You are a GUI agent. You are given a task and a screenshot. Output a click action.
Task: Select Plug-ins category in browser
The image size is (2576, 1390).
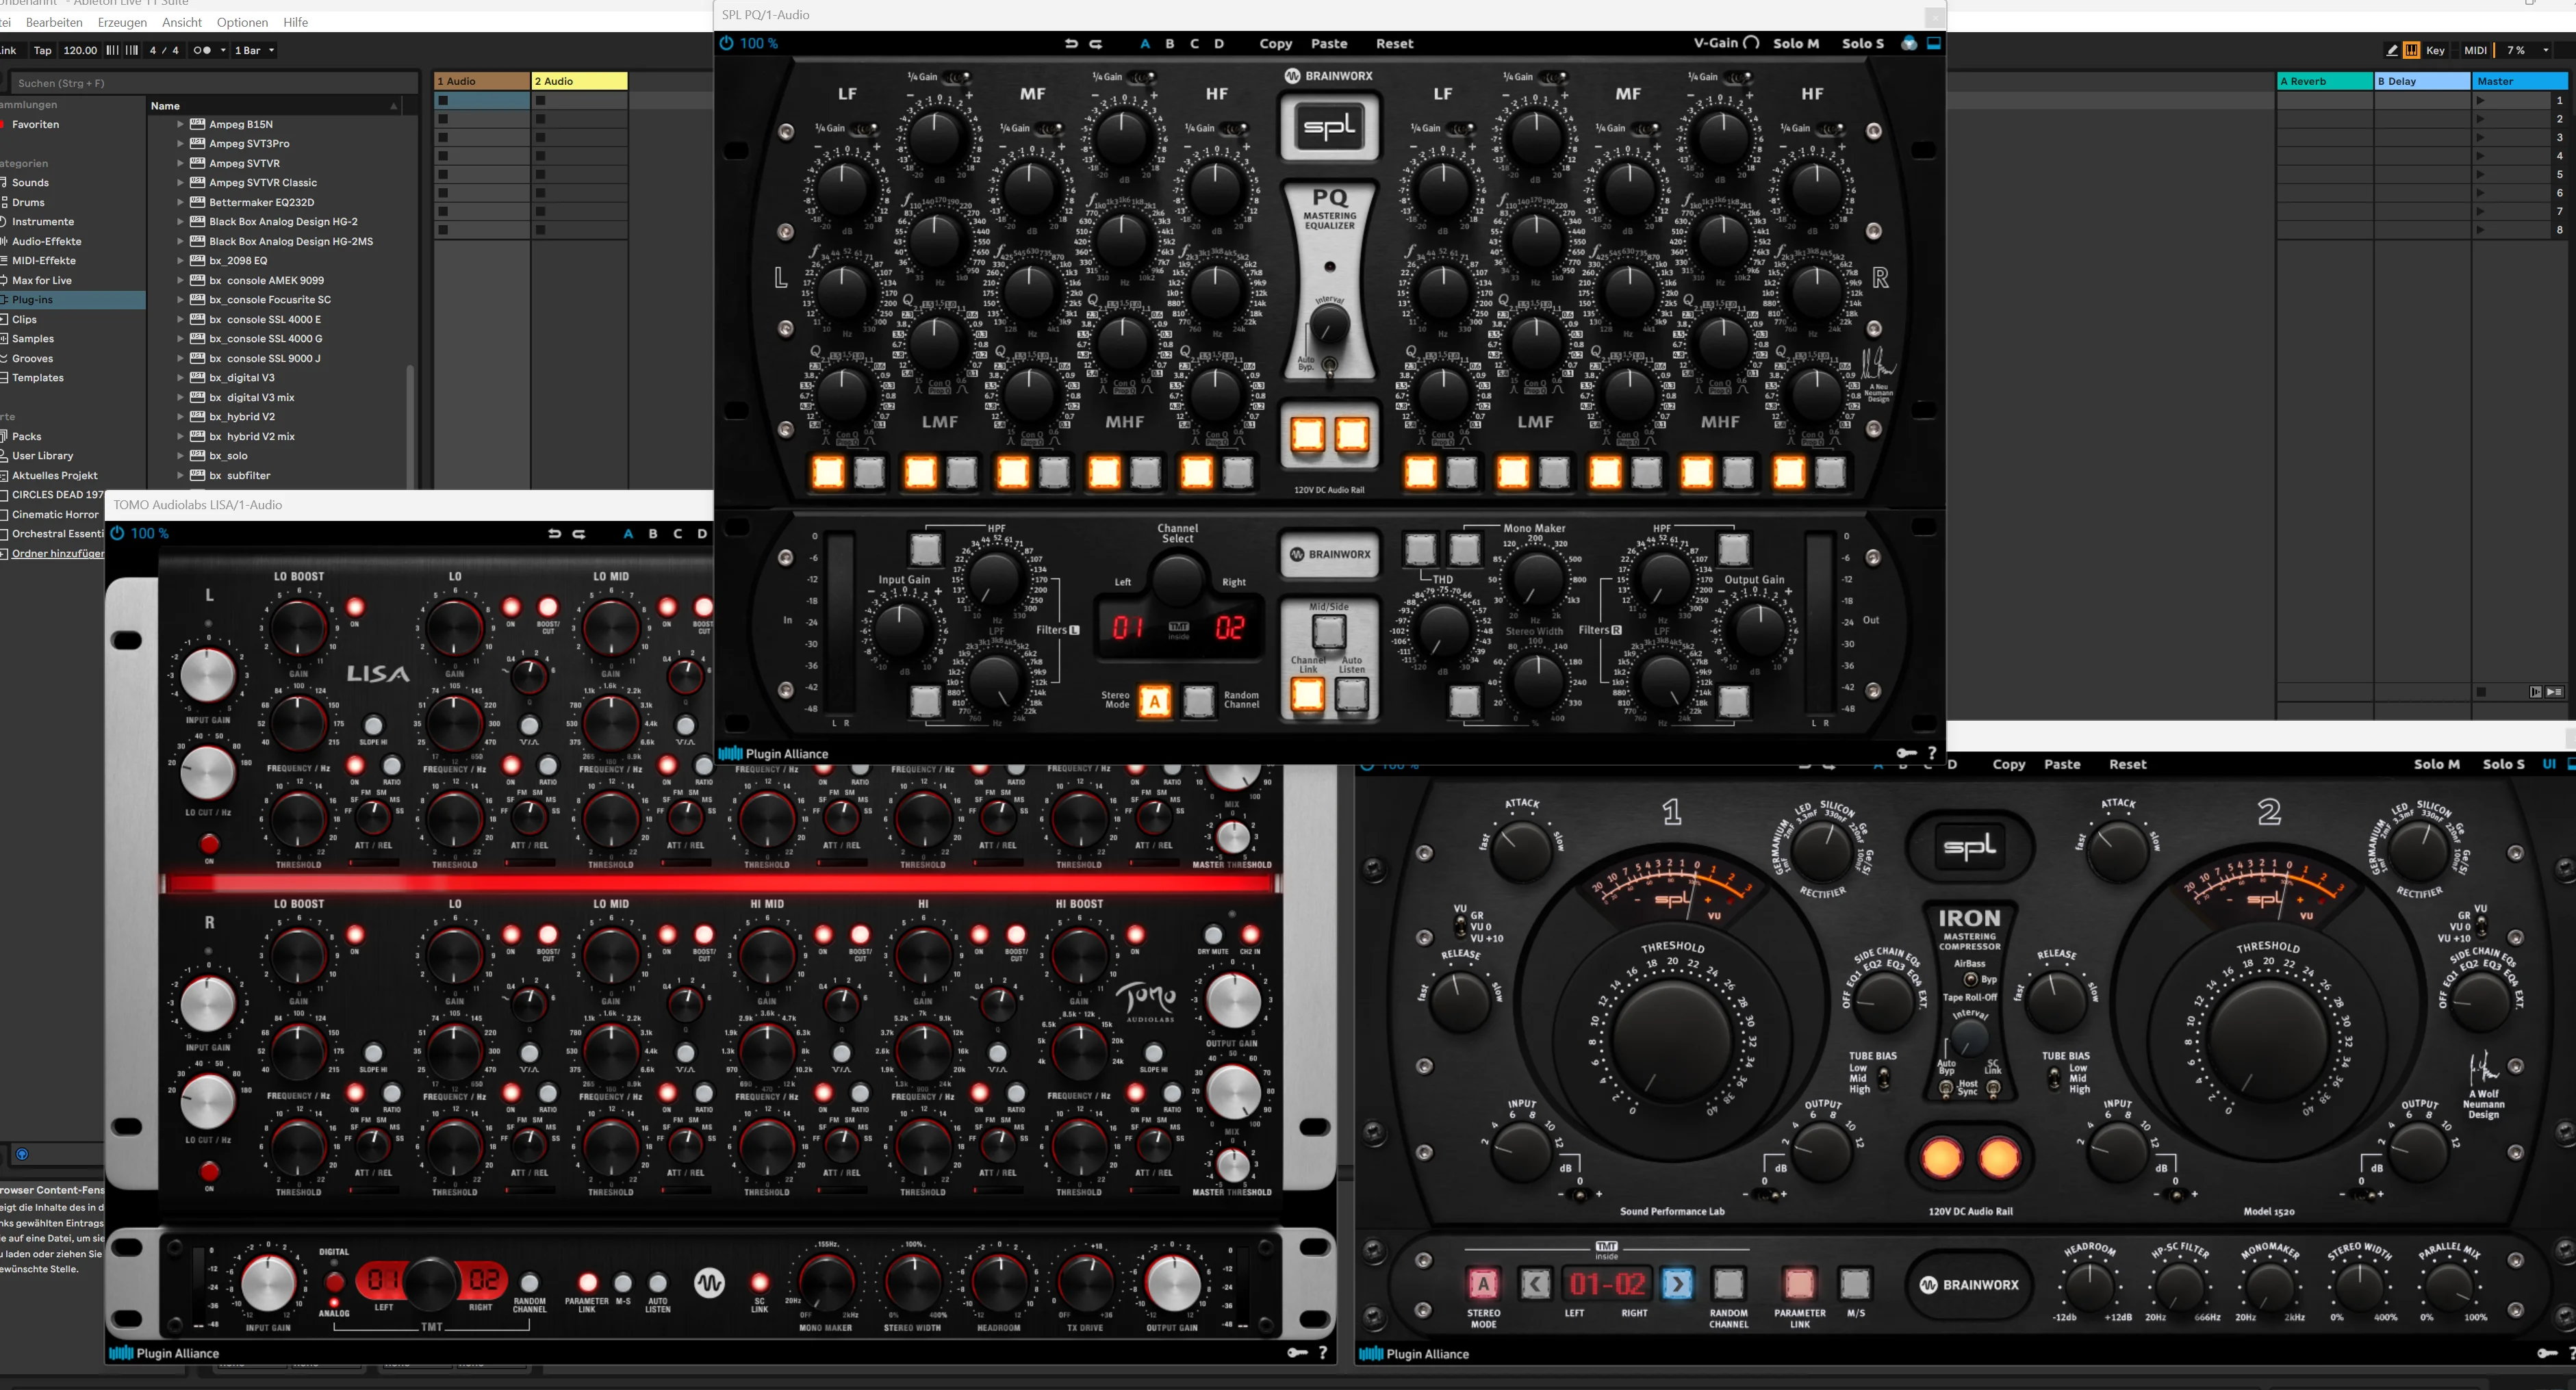tap(72, 299)
